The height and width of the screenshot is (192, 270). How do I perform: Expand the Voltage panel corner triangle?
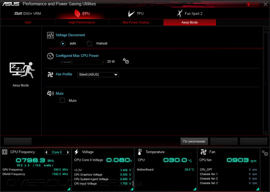tap(132, 189)
